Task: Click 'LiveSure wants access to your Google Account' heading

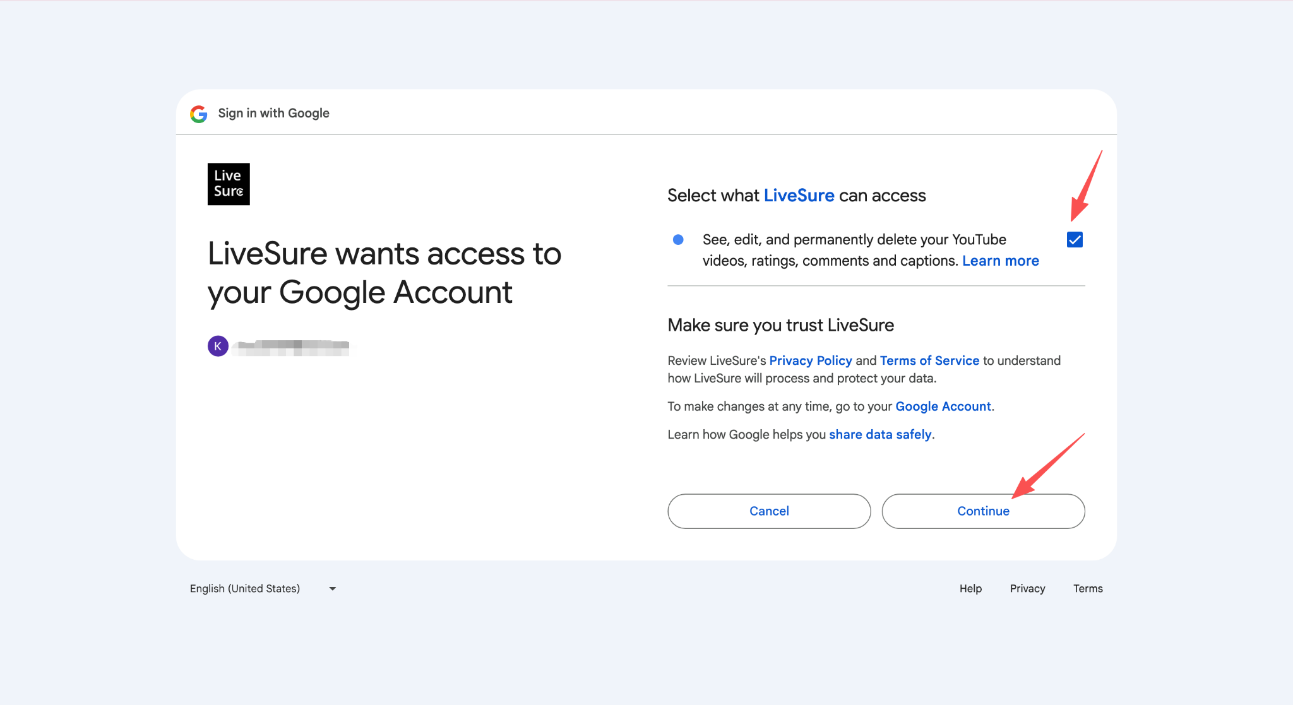Action: pos(384,273)
